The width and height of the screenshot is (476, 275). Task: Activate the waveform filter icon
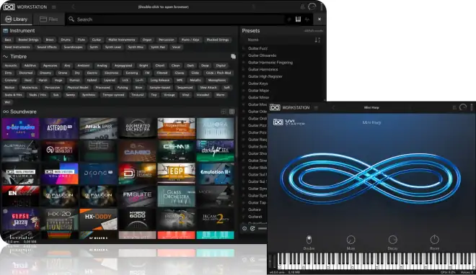307,19
